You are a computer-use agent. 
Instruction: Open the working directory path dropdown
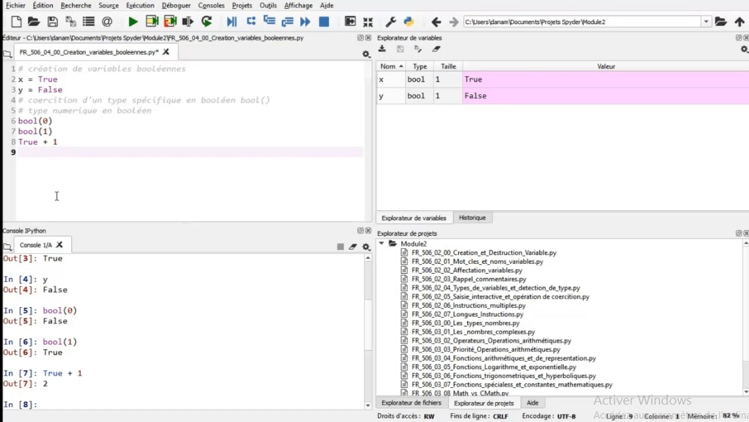(x=706, y=22)
